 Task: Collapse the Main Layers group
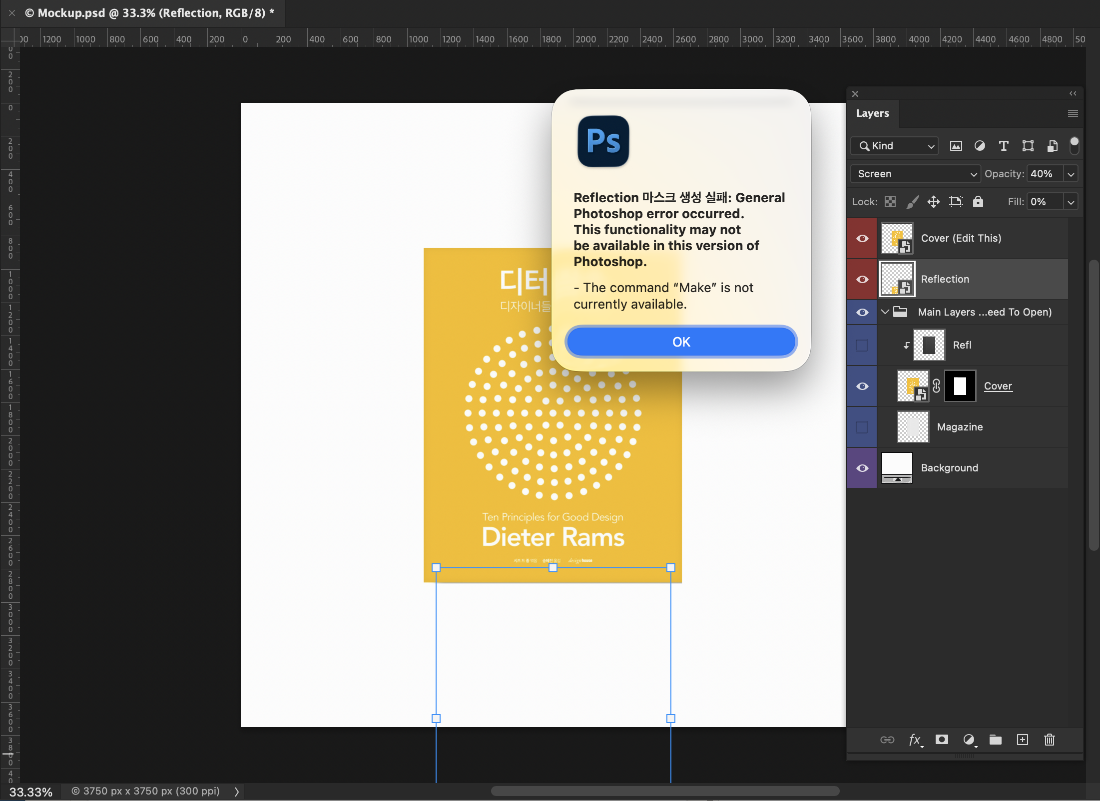[x=885, y=312]
